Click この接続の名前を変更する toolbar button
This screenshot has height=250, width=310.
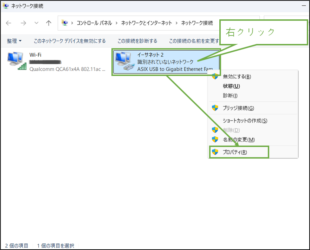tap(194, 41)
